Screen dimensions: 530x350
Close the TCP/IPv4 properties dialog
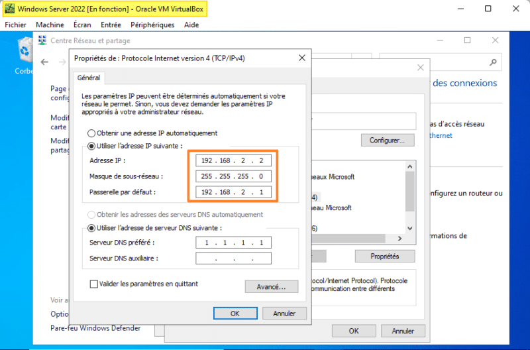(x=302, y=58)
